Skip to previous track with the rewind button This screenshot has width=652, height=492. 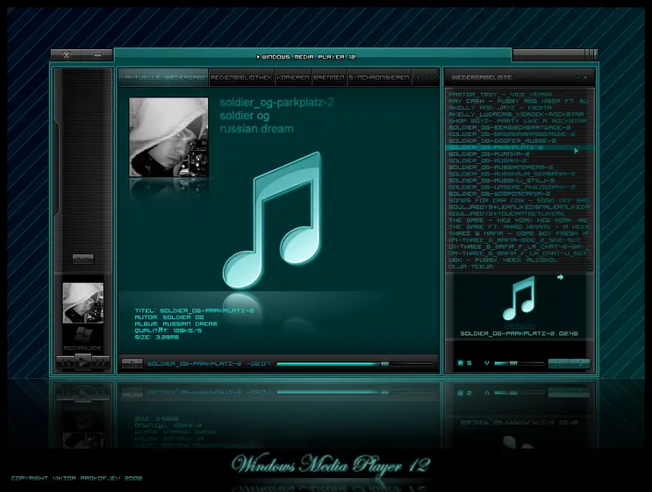click(x=66, y=362)
